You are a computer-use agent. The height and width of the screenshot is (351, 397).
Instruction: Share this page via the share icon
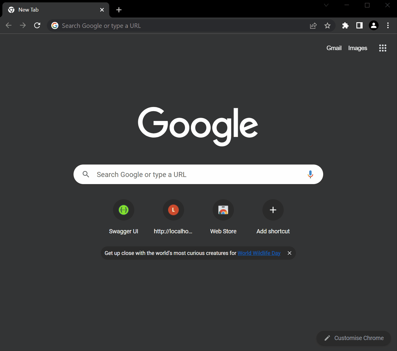[313, 25]
